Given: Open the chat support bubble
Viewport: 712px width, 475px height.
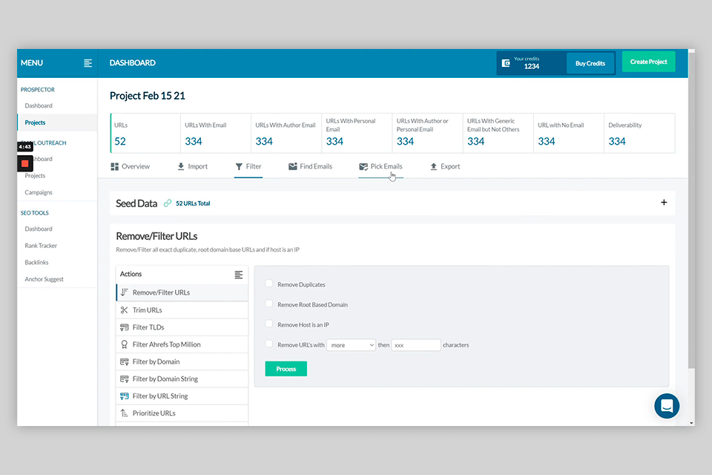Looking at the screenshot, I should [667, 406].
